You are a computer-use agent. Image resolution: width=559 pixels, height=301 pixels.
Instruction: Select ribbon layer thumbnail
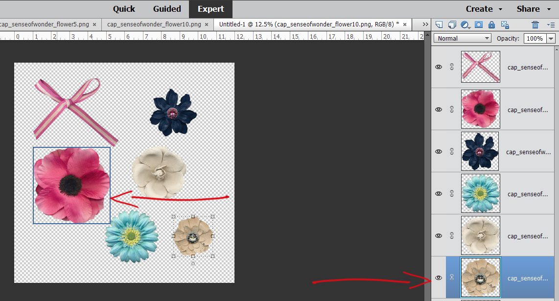coord(481,67)
